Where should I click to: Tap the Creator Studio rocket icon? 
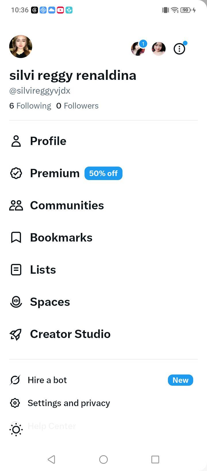[16, 334]
